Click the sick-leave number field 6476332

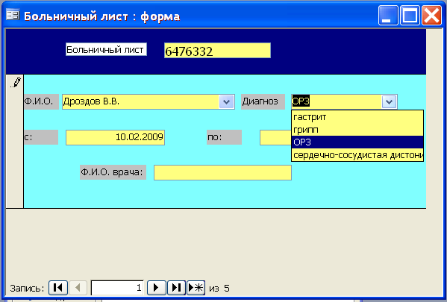(217, 51)
